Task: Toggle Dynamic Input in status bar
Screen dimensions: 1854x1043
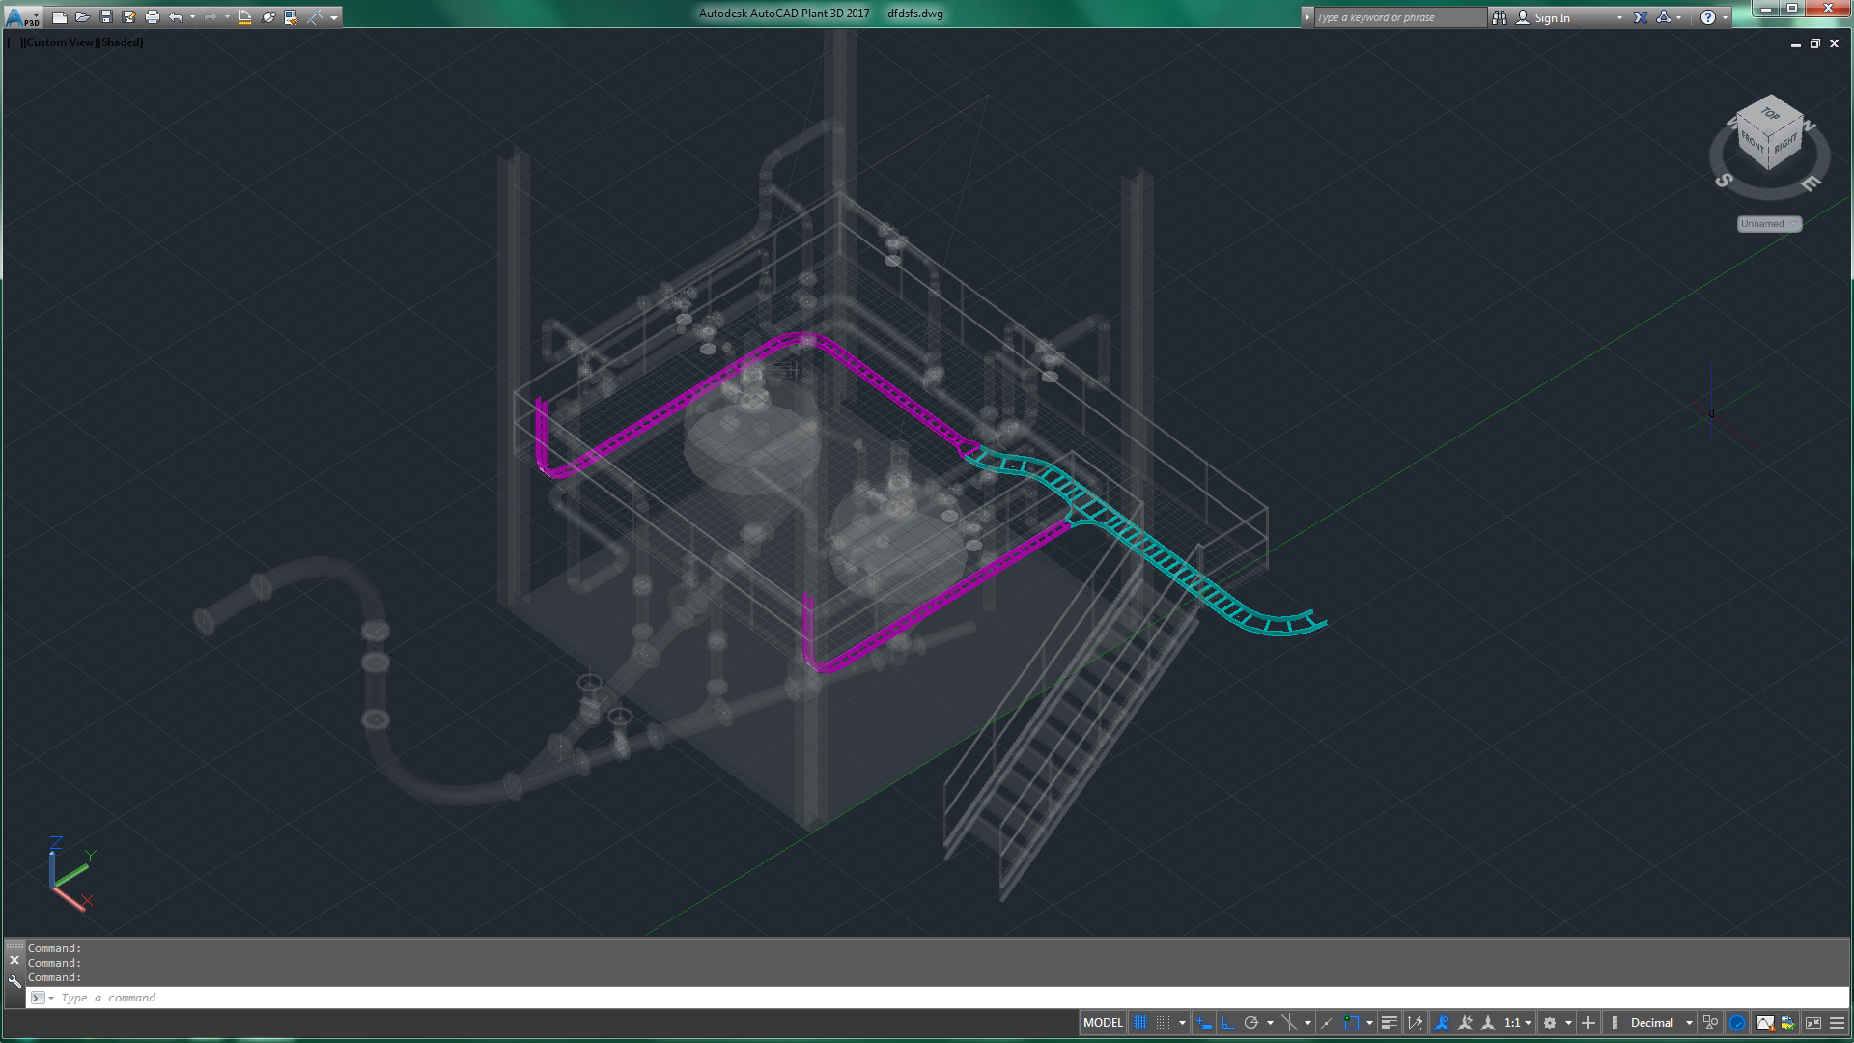Action: 1203,1023
